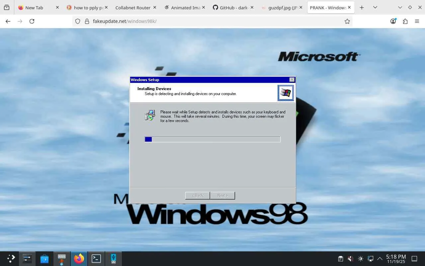
Task: Open the blue USB app in taskbar
Action: click(x=114, y=258)
